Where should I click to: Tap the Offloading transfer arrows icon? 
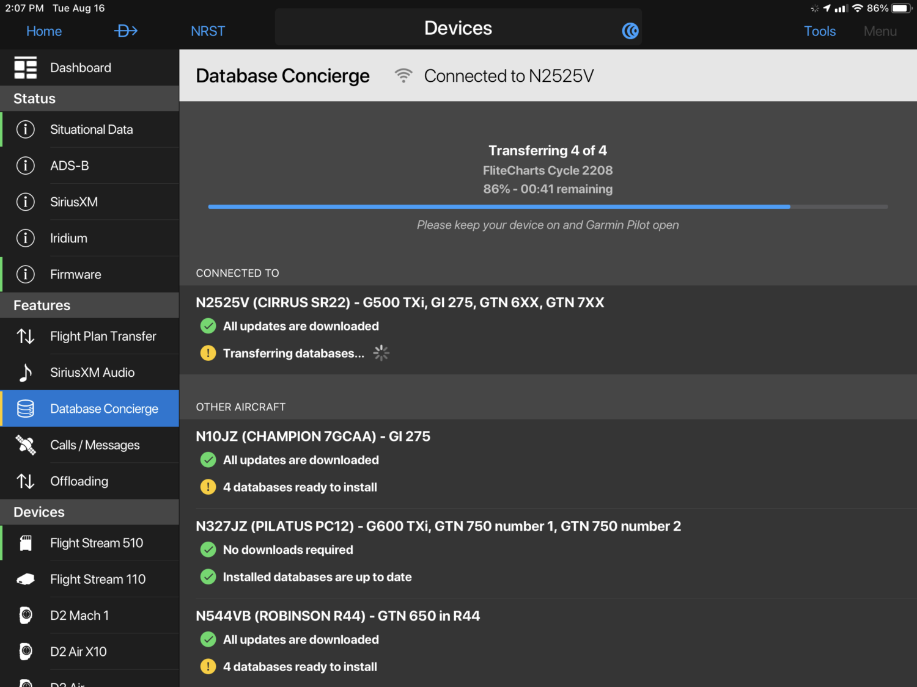[25, 481]
